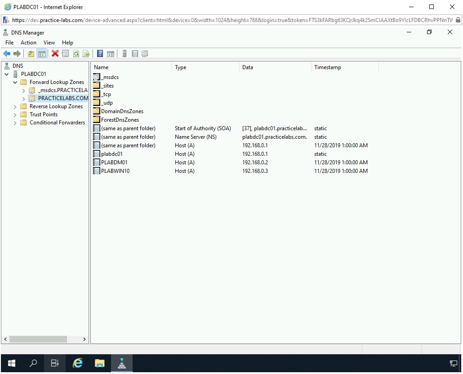Collapse the PLABDC01 server node
463x374 pixels.
coord(7,74)
